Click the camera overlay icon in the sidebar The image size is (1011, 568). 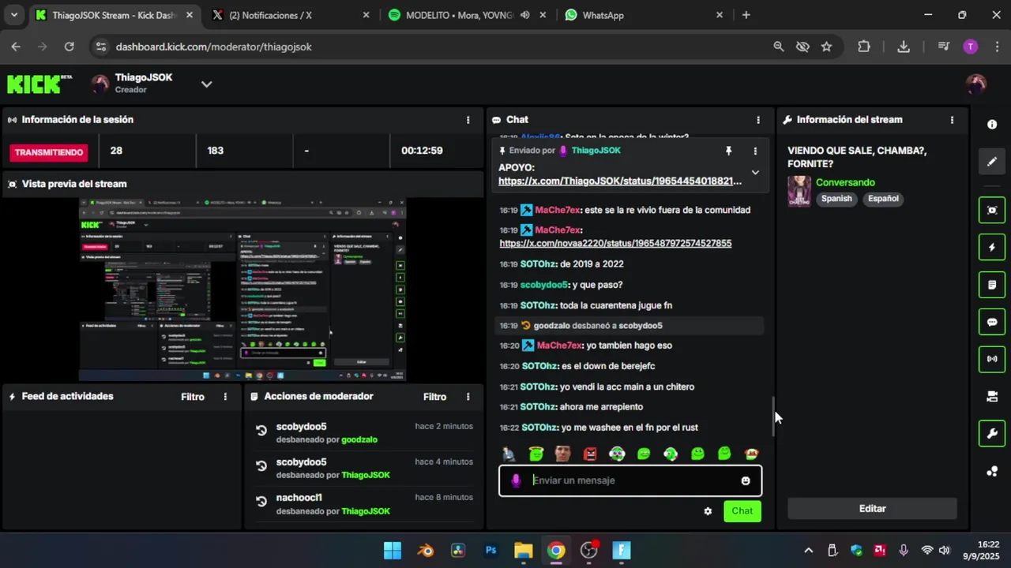click(x=992, y=397)
